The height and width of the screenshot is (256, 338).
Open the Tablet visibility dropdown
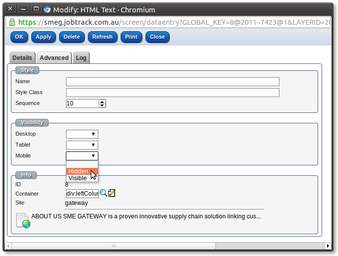(x=82, y=145)
